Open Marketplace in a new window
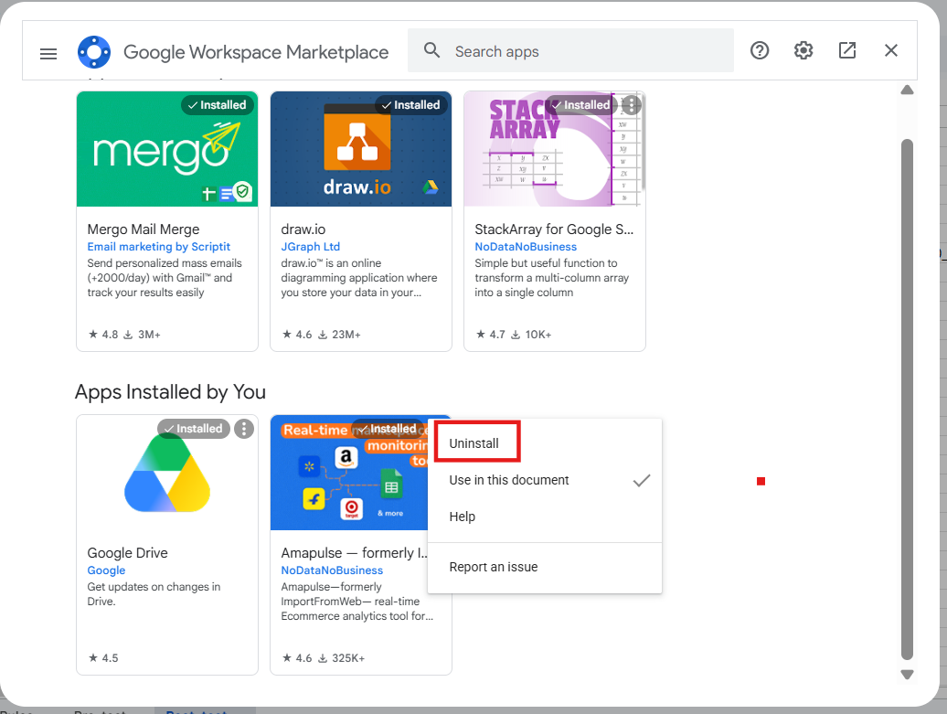 pyautogui.click(x=847, y=50)
